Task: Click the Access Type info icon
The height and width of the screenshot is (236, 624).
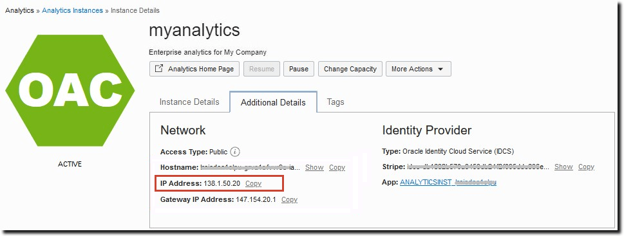Action: click(236, 152)
